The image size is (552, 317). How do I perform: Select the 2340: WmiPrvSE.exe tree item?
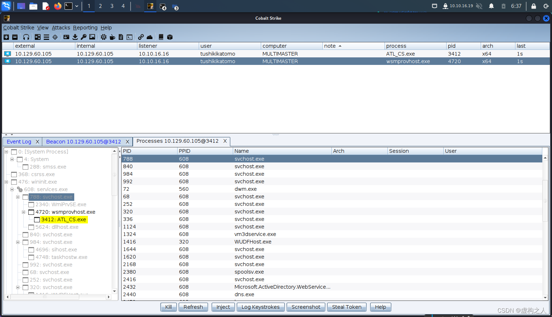click(61, 204)
